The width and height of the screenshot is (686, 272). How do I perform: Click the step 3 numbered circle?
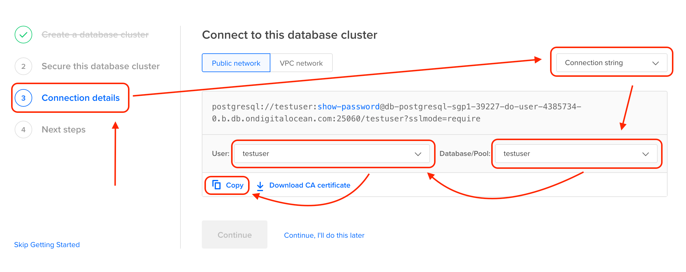click(x=23, y=98)
